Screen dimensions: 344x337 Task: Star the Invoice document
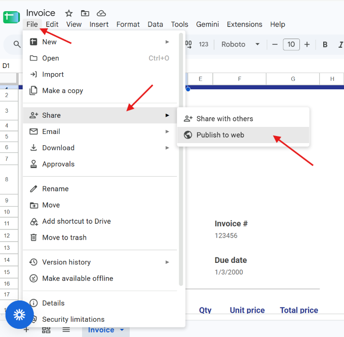click(x=69, y=13)
